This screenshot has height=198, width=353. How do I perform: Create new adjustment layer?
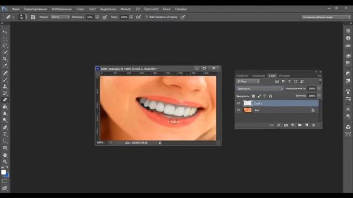click(x=293, y=125)
